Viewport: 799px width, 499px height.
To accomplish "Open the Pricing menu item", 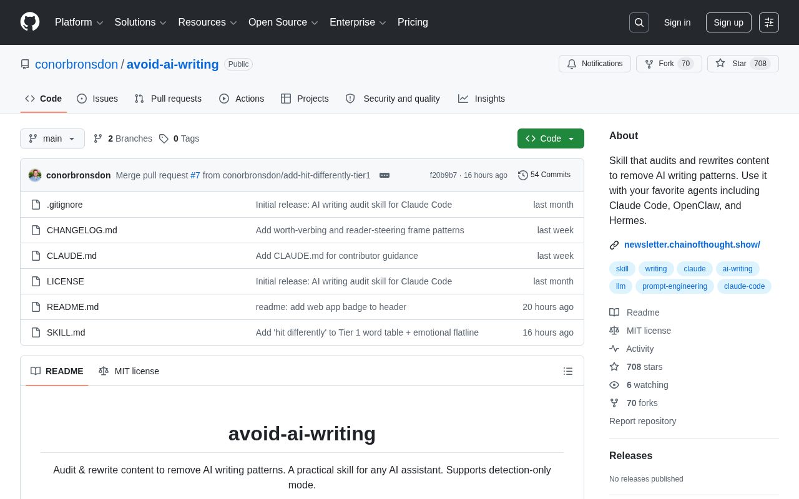I will pos(413,22).
